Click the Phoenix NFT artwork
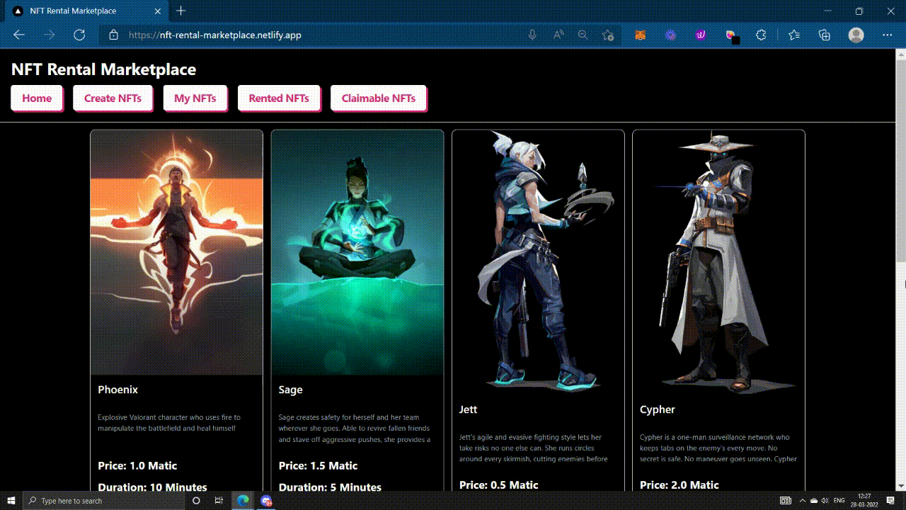 (x=176, y=251)
